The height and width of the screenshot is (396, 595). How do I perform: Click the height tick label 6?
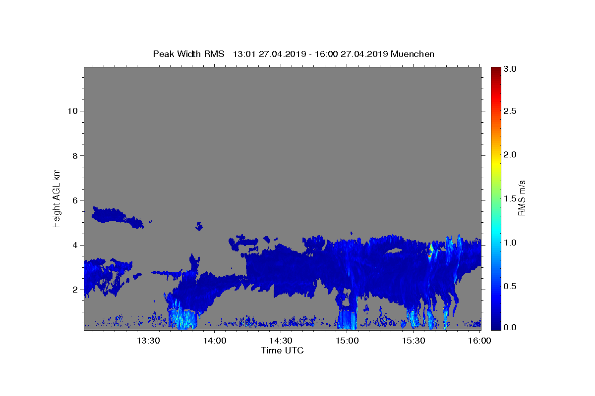(75, 200)
